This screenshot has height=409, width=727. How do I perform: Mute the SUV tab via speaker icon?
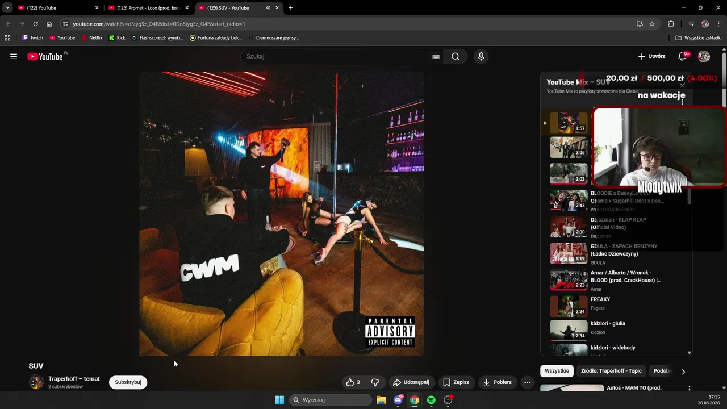[268, 8]
